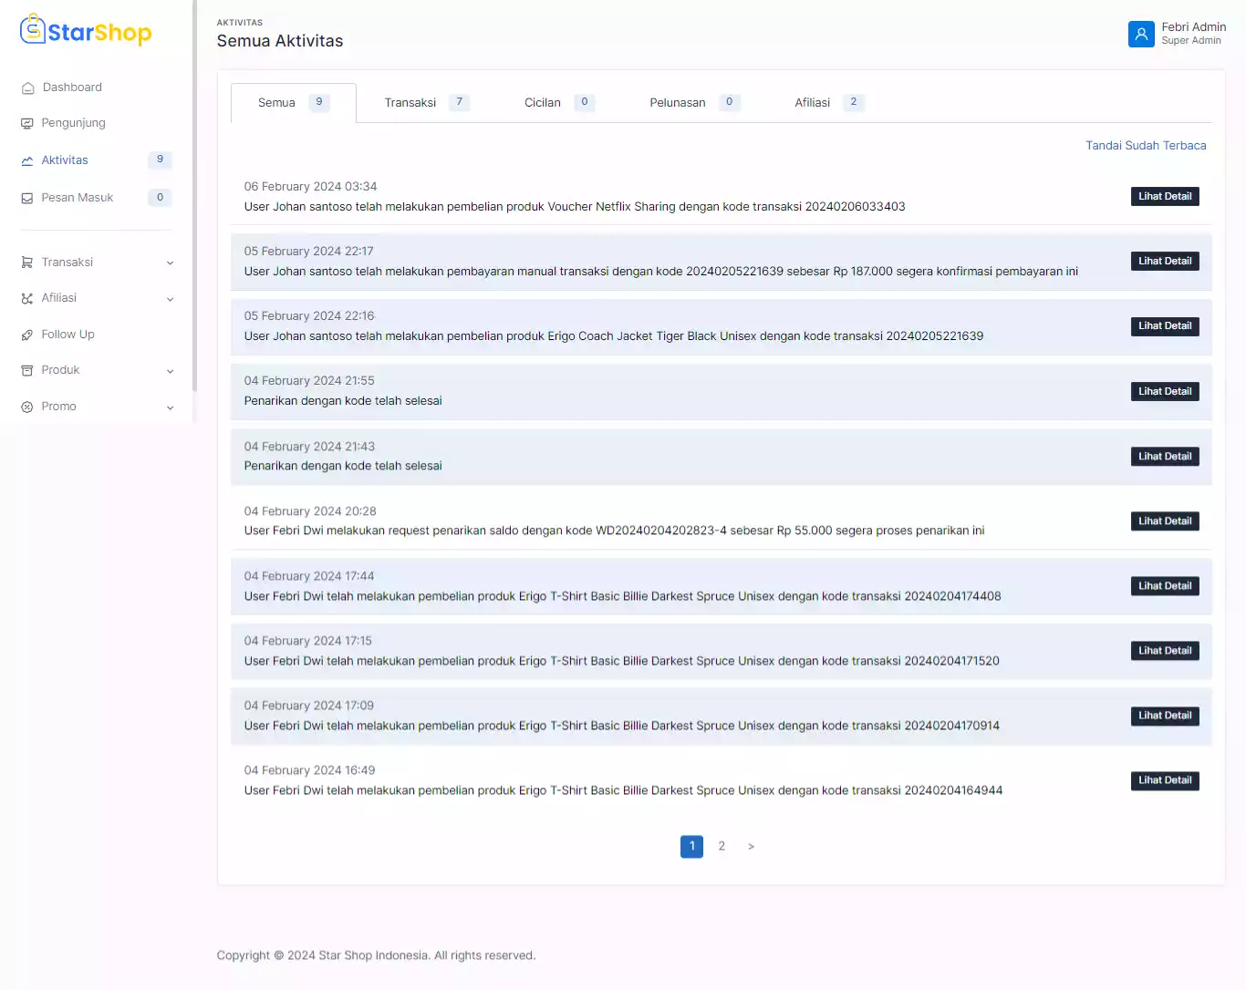1246x990 pixels.
Task: Click the StarShop logo
Action: 86,31
